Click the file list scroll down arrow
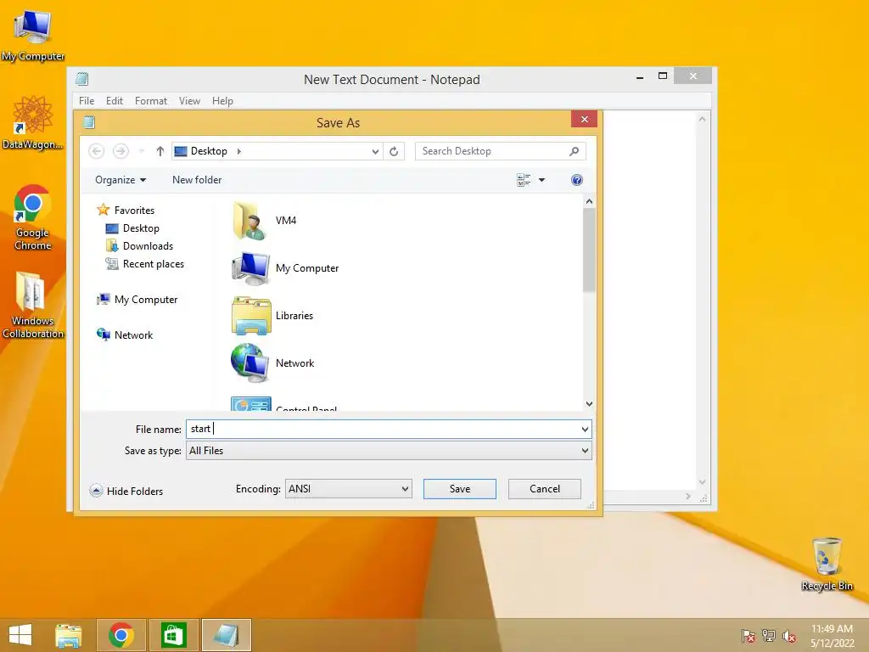This screenshot has height=652, width=869. tap(589, 403)
